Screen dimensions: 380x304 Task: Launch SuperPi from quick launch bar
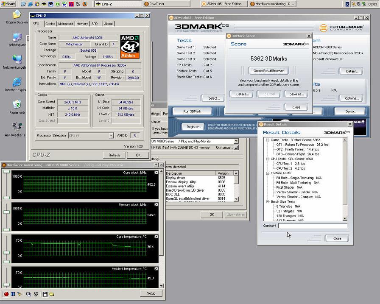[x=64, y=4]
